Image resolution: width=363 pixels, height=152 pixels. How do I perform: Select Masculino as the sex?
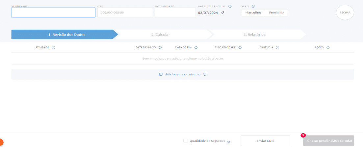[x=253, y=13]
